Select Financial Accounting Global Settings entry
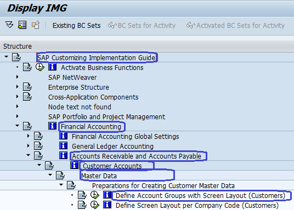The height and width of the screenshot is (210, 294). click(125, 136)
